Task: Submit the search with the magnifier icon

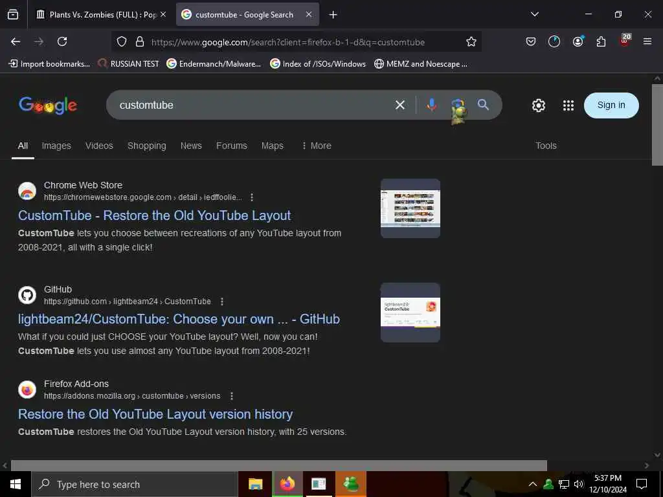Action: (x=483, y=104)
